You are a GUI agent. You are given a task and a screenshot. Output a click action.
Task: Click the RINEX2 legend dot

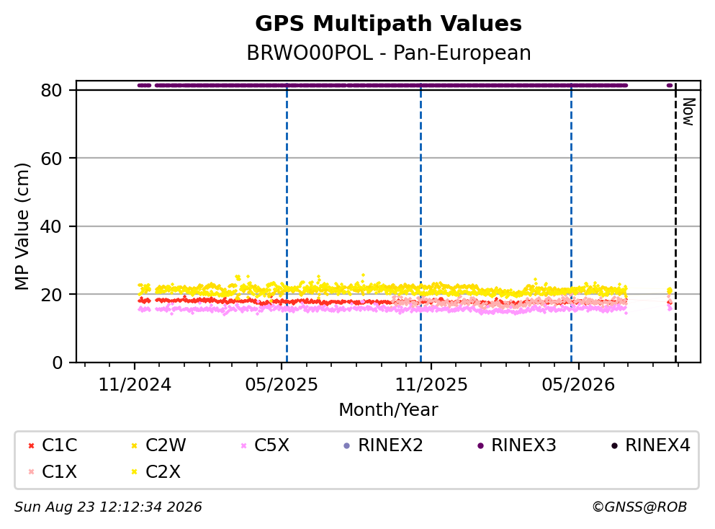click(x=346, y=445)
